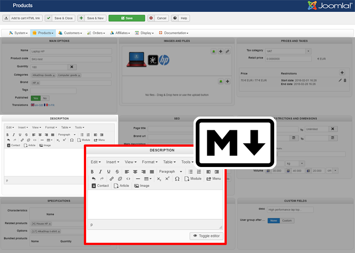Increase indent in the enlarged editor
Image resolution: width=355 pixels, height=253 pixels.
point(217,171)
